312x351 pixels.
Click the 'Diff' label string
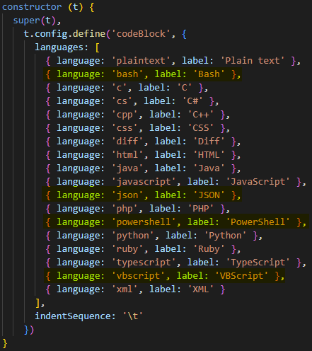tap(209, 142)
